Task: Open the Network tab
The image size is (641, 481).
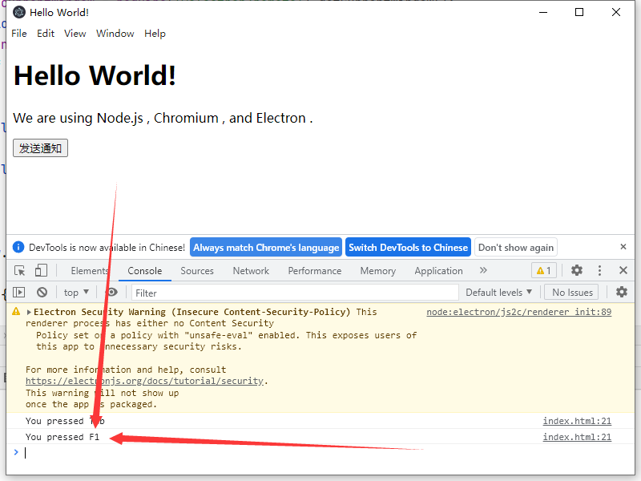Action: coord(251,271)
